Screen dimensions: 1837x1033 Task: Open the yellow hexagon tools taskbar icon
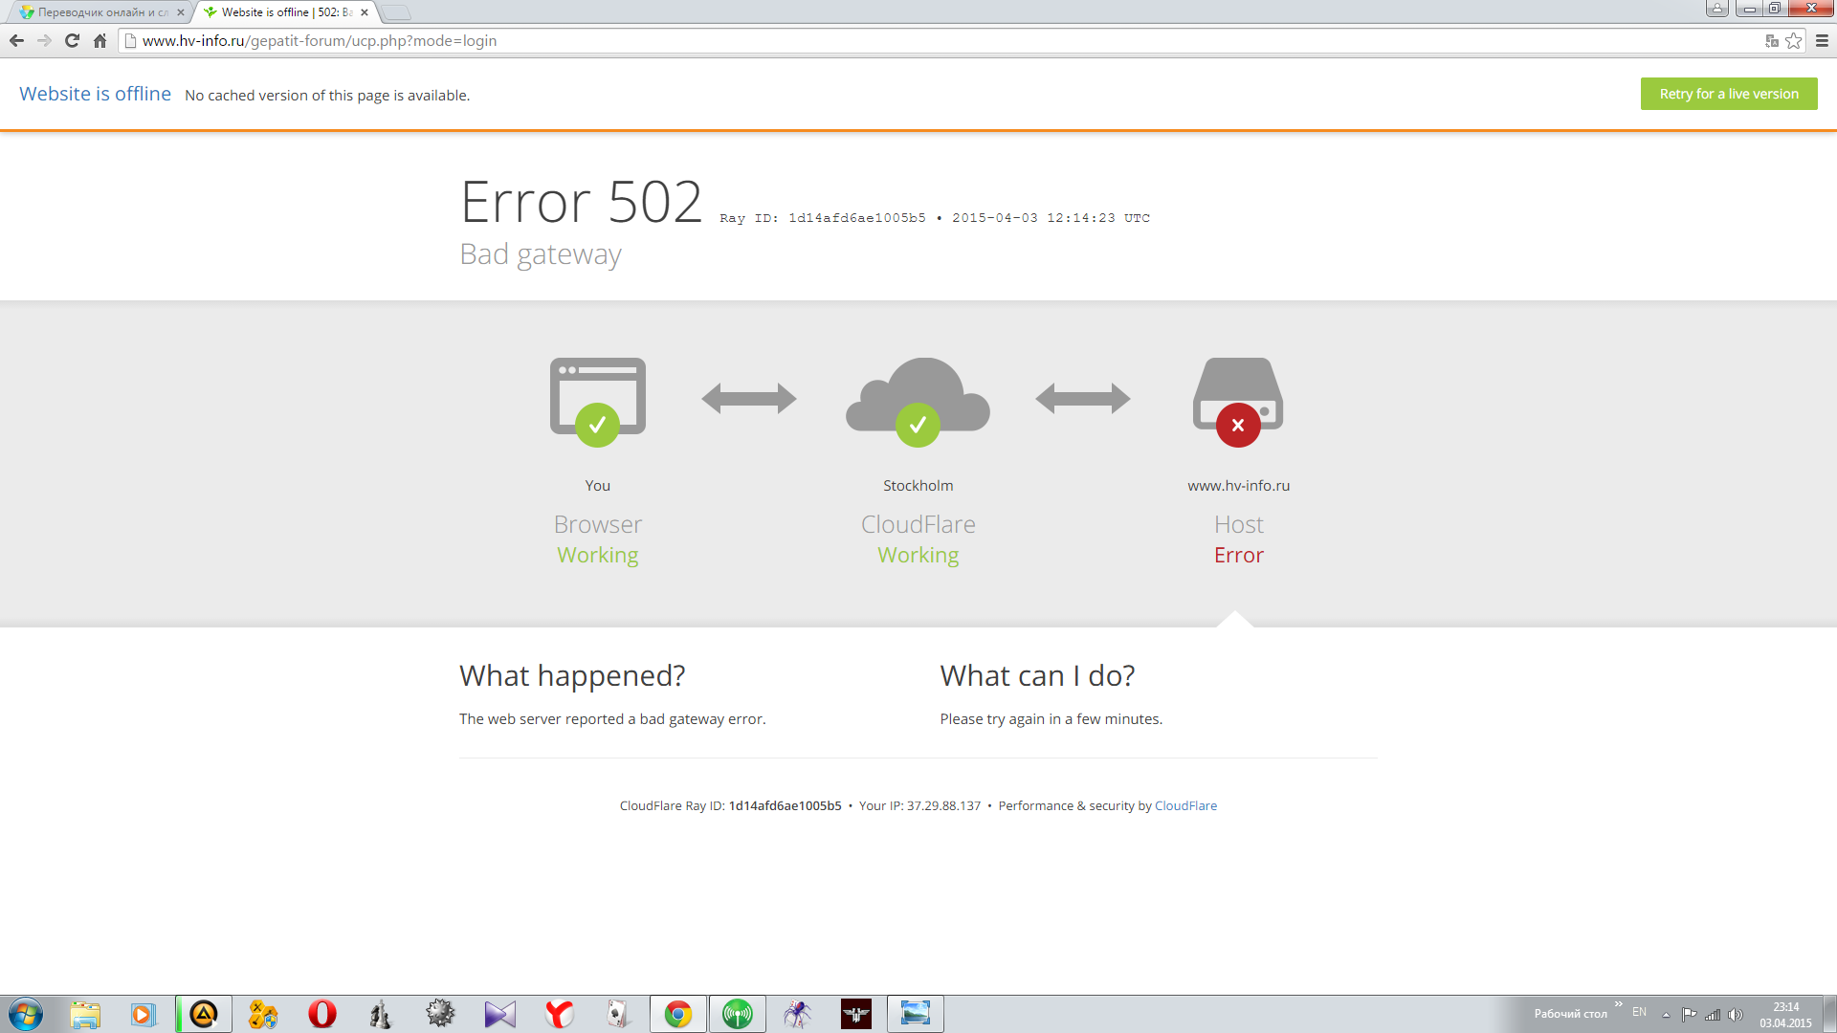[263, 1014]
